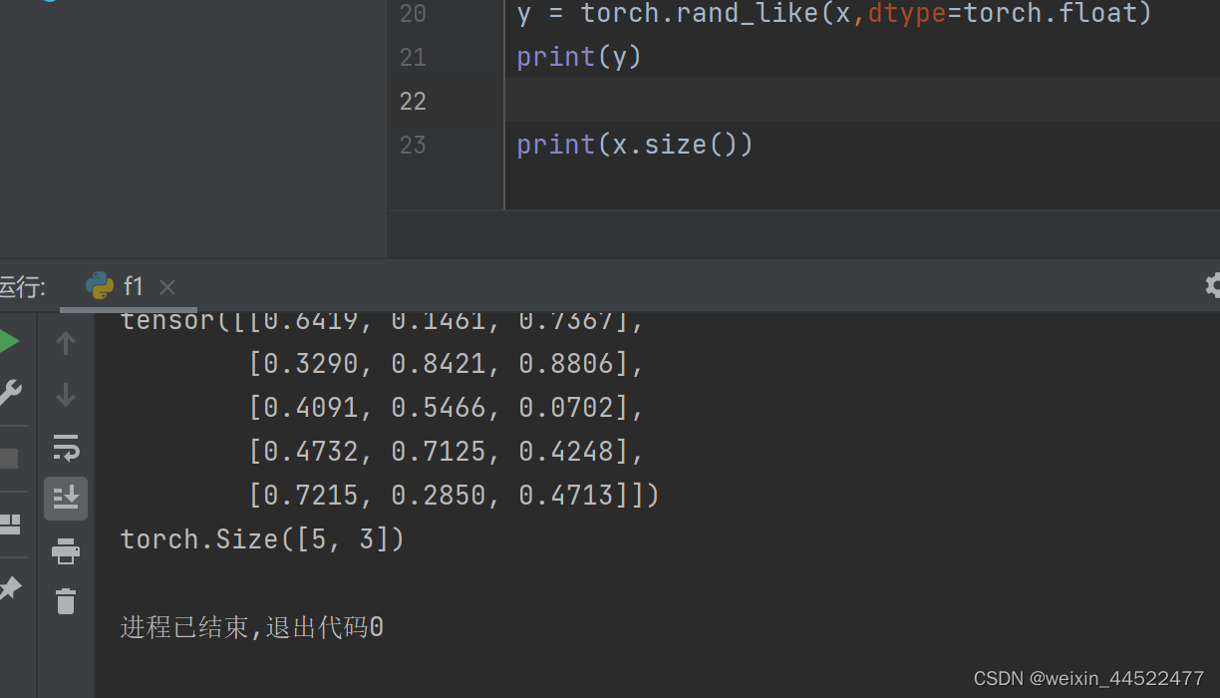
Task: Click output row 0.3290, 0.8421, 0.8806
Action: (447, 364)
